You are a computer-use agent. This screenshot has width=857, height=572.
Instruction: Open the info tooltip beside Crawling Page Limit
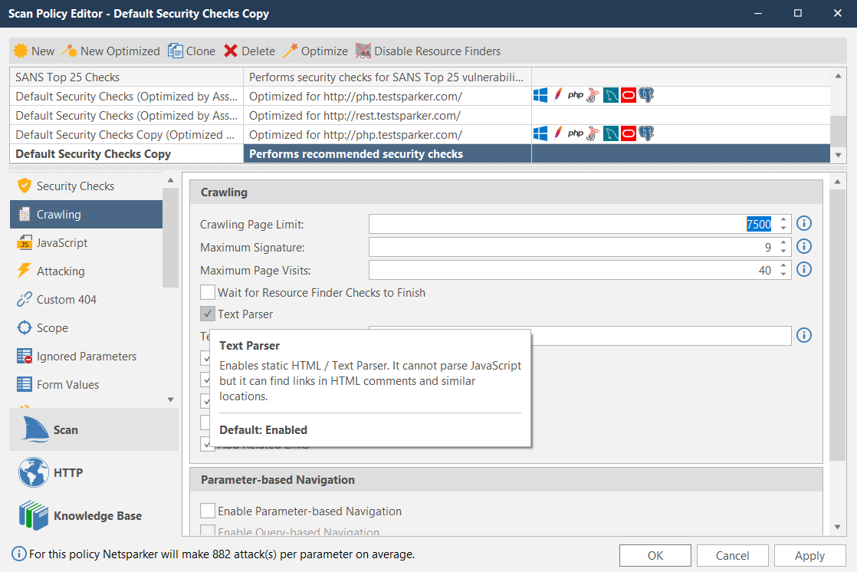point(803,223)
